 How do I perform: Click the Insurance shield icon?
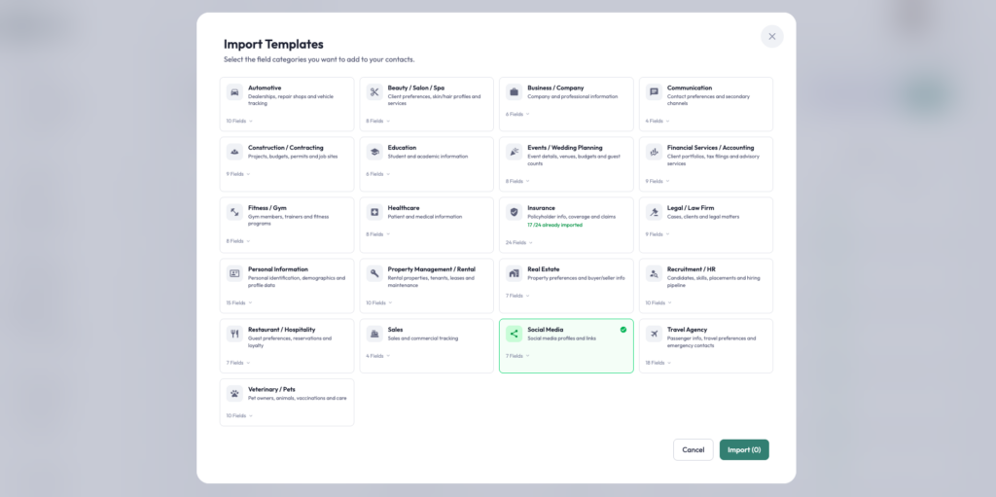tap(514, 212)
